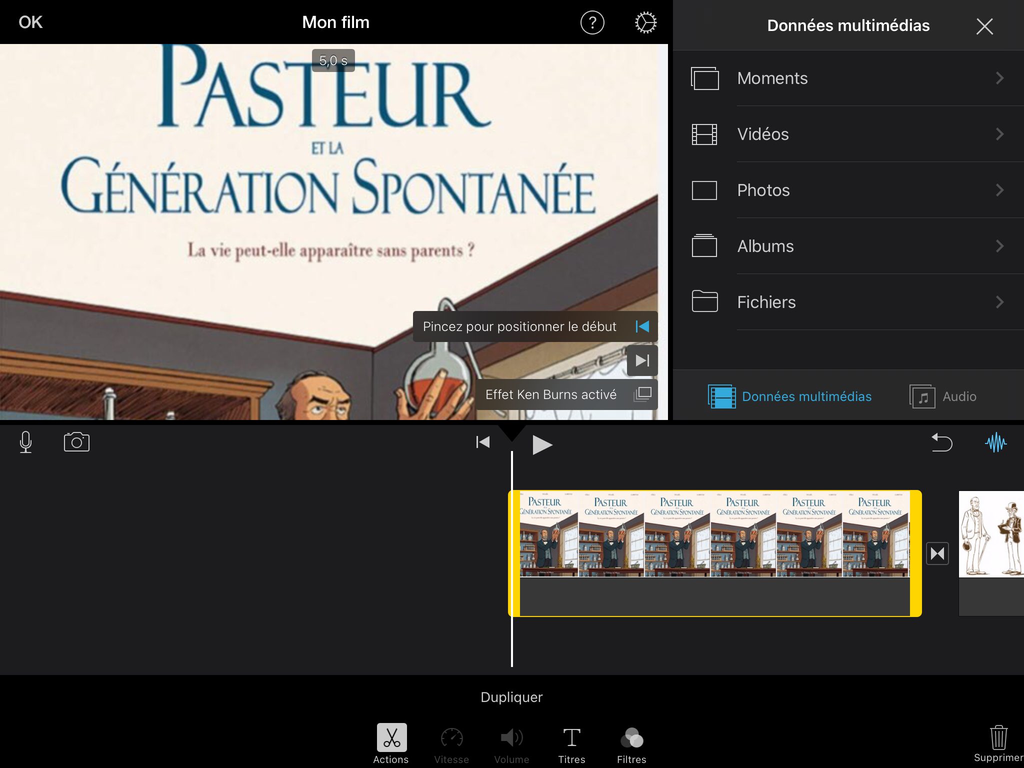Open the help question mark icon

[x=592, y=23]
